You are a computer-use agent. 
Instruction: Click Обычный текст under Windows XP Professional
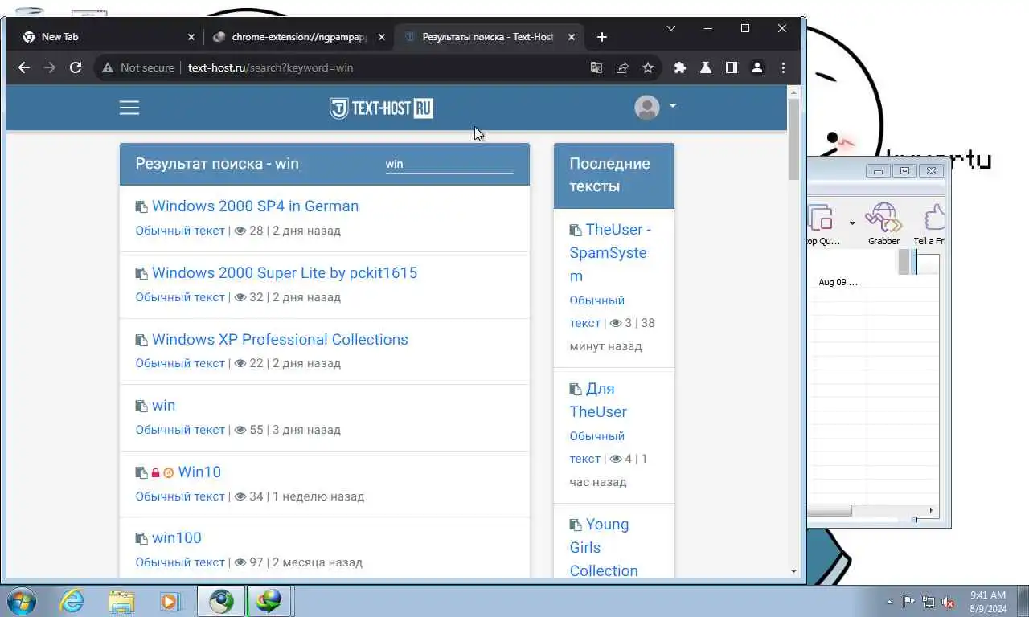(180, 363)
